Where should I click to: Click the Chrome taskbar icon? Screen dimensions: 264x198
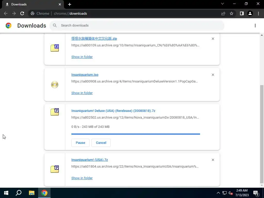pyautogui.click(x=44, y=193)
